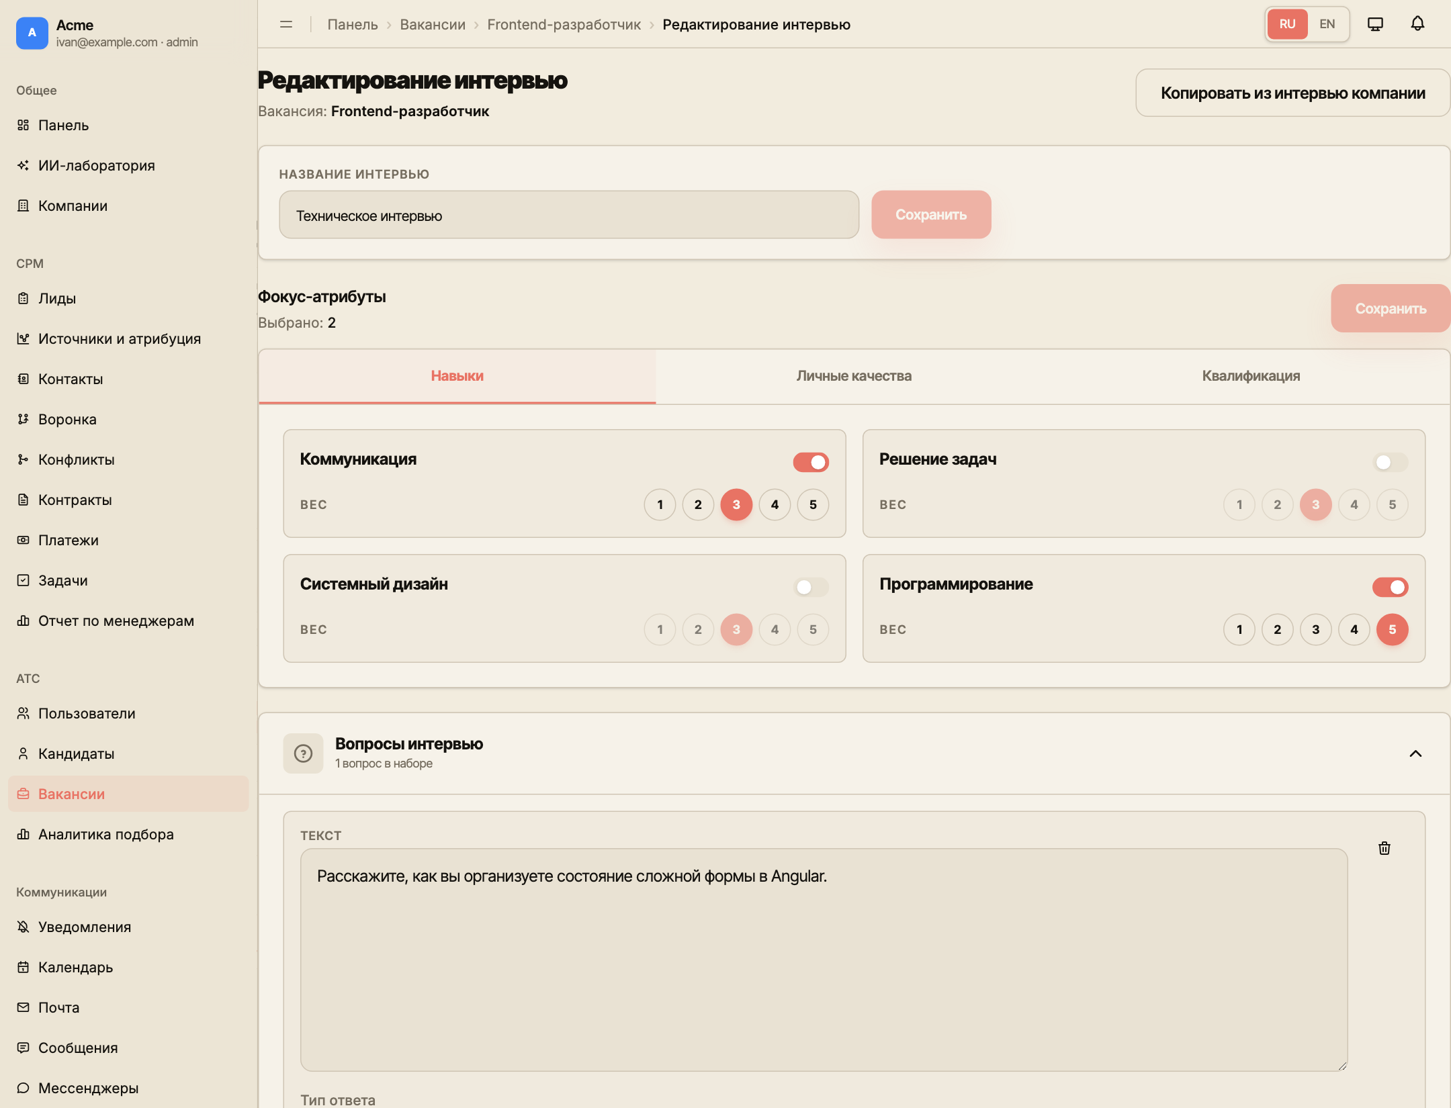Click the ИИ-лаборатория sparkle icon
Image resolution: width=1451 pixels, height=1108 pixels.
click(24, 165)
